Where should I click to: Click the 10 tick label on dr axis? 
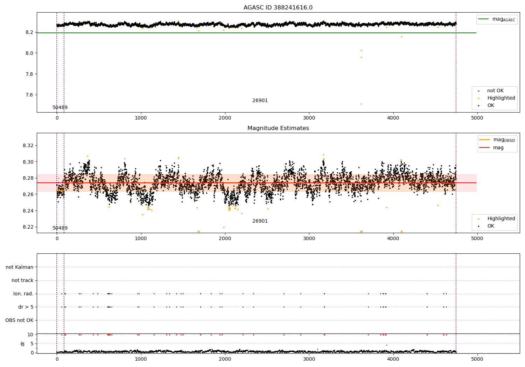pos(30,335)
